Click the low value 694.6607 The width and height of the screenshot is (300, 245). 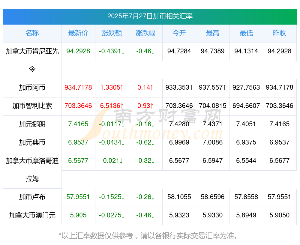click(246, 106)
